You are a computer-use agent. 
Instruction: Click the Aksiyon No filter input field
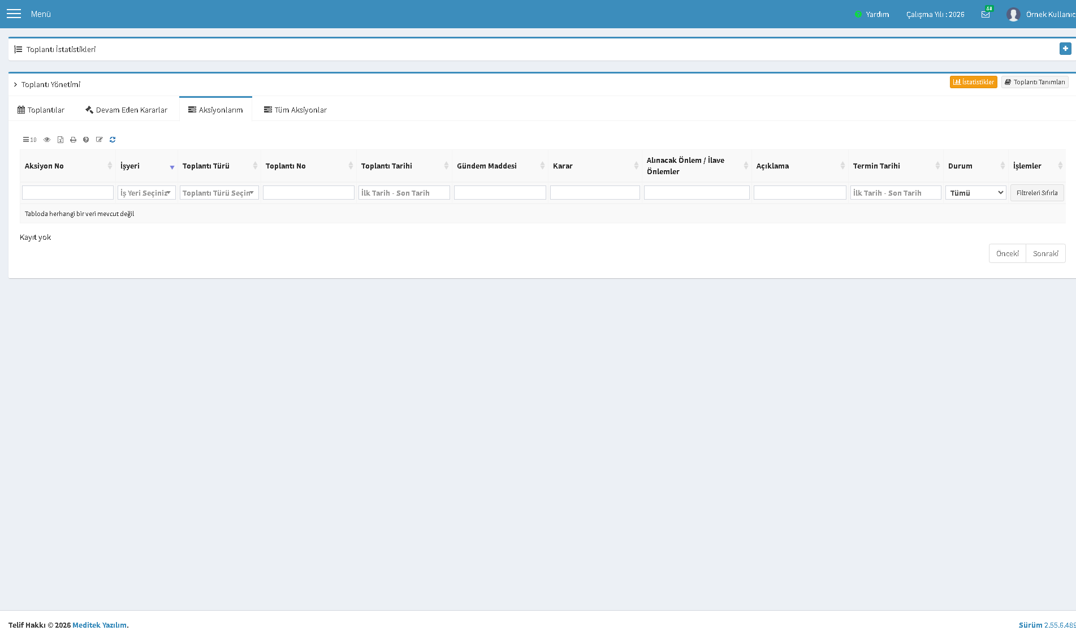68,193
